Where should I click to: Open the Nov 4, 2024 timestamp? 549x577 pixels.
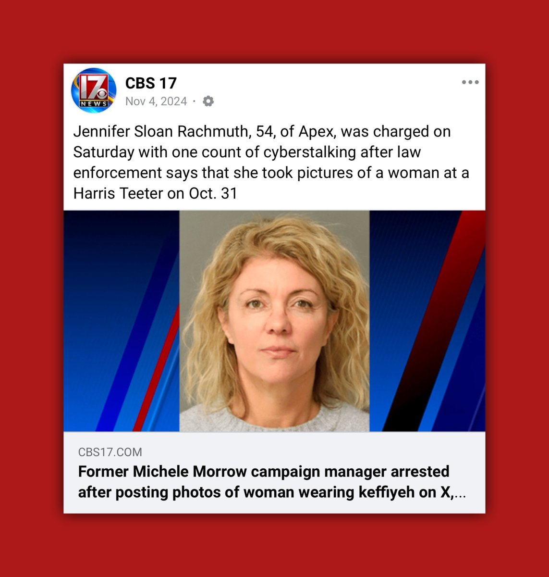156,101
